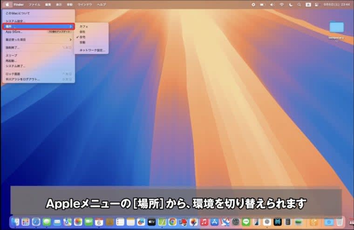Viewport: 354px width, 230px height.
Task: Open ファイル menu in menu bar
Action: 34,4
